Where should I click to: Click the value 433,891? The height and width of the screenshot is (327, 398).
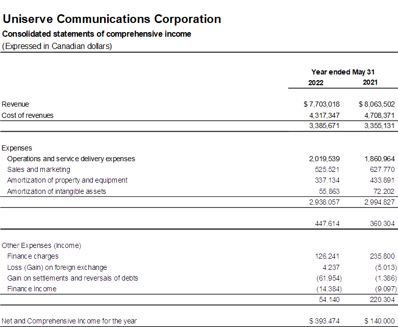(382, 181)
